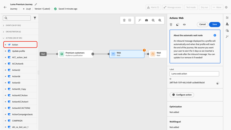Pick Action50_Copy custom action
The height and width of the screenshot is (130, 231).
coord(20,89)
